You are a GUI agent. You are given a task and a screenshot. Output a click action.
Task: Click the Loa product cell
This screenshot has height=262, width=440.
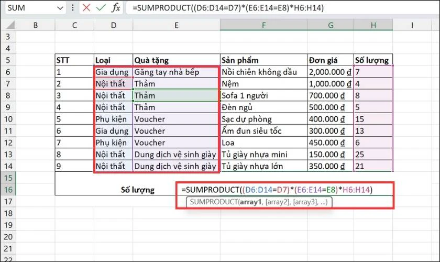(x=264, y=143)
